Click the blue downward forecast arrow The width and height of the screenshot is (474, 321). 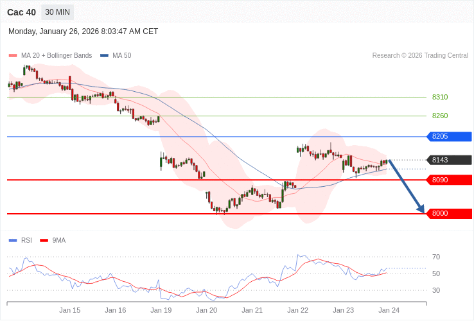tap(407, 186)
